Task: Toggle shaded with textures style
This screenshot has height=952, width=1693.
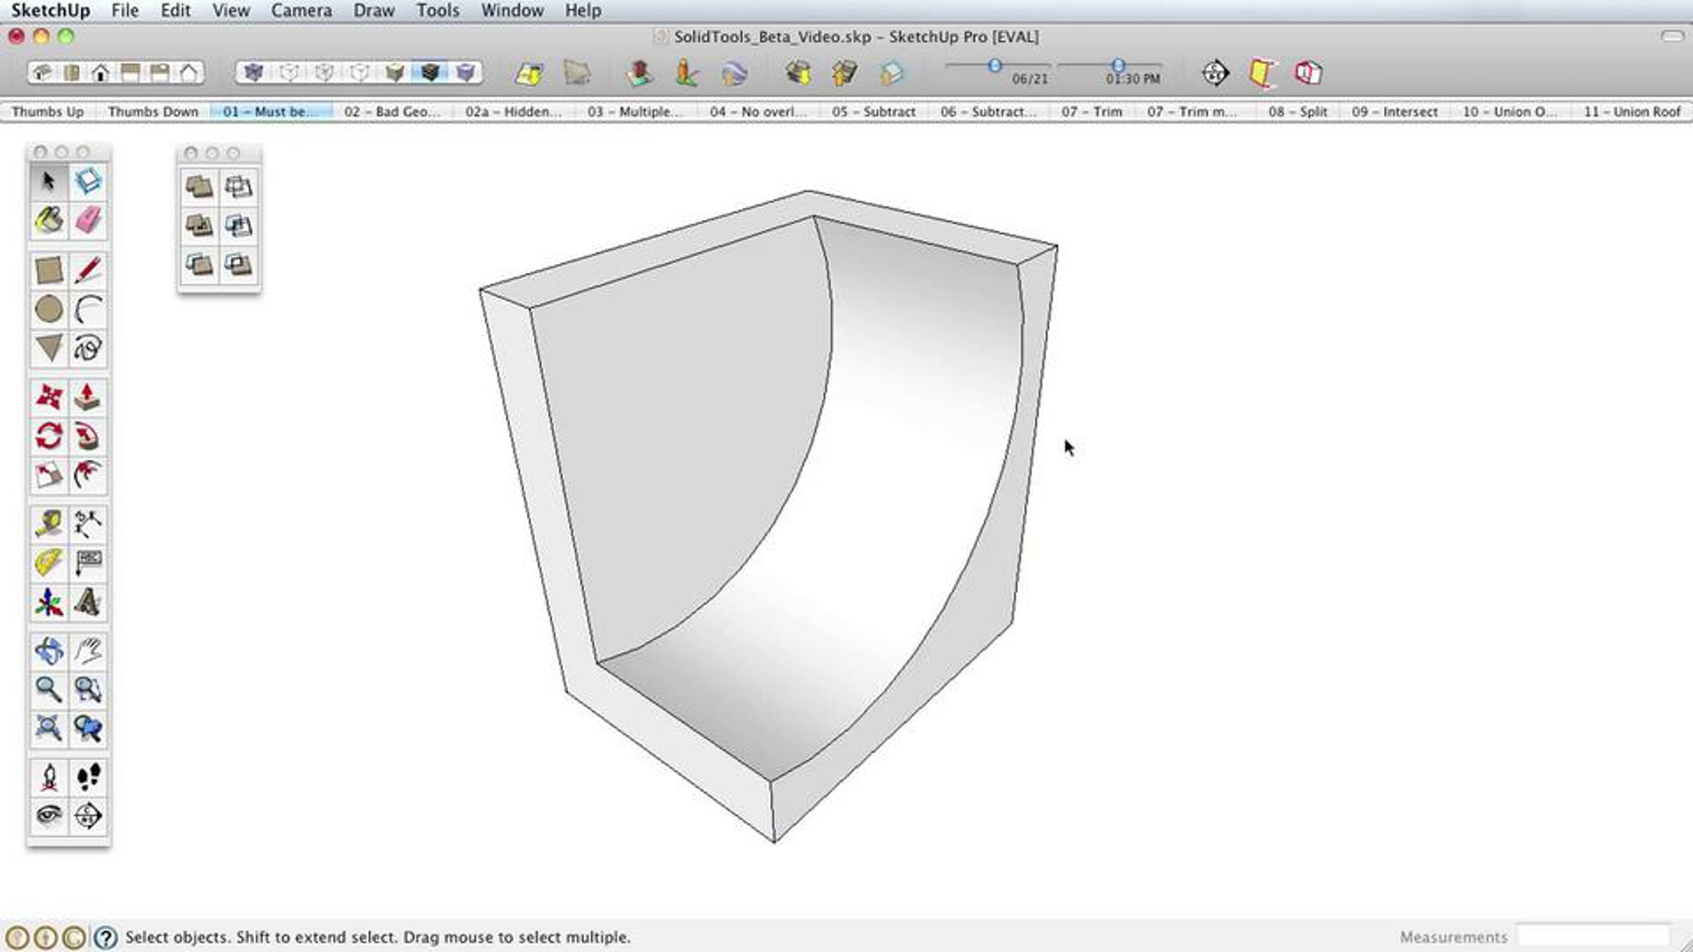Action: pyautogui.click(x=430, y=73)
